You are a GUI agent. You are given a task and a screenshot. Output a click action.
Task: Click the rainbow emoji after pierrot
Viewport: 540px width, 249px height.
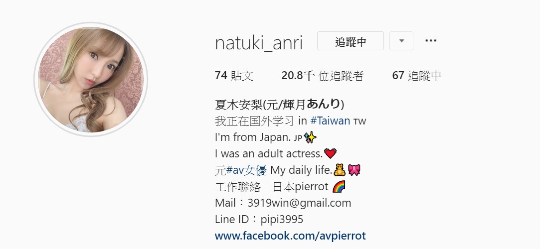click(x=339, y=186)
